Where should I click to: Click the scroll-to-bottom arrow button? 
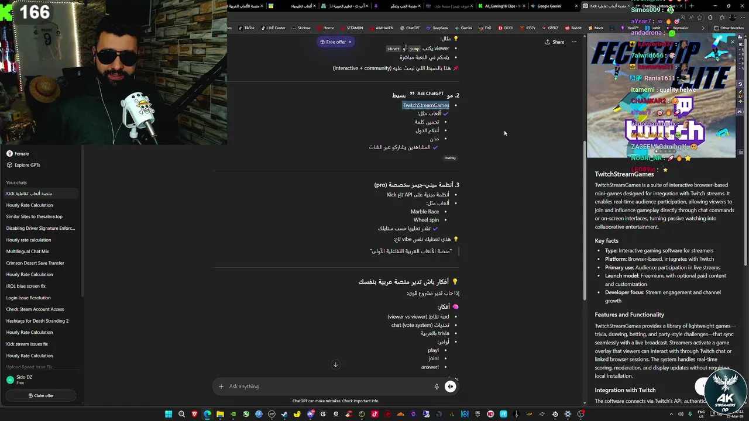coord(335,365)
